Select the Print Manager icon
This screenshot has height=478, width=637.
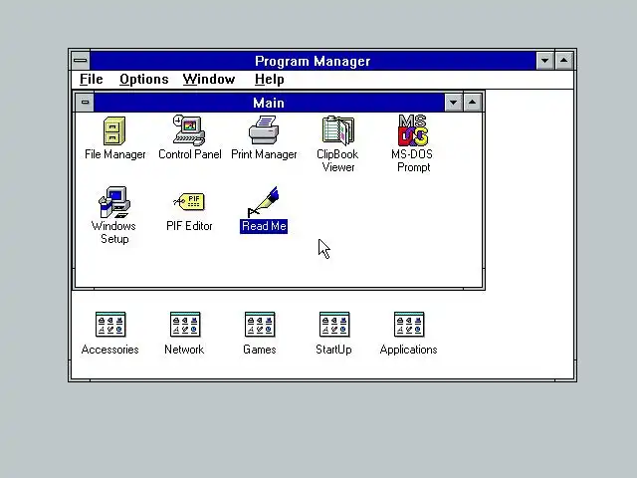coord(264,130)
